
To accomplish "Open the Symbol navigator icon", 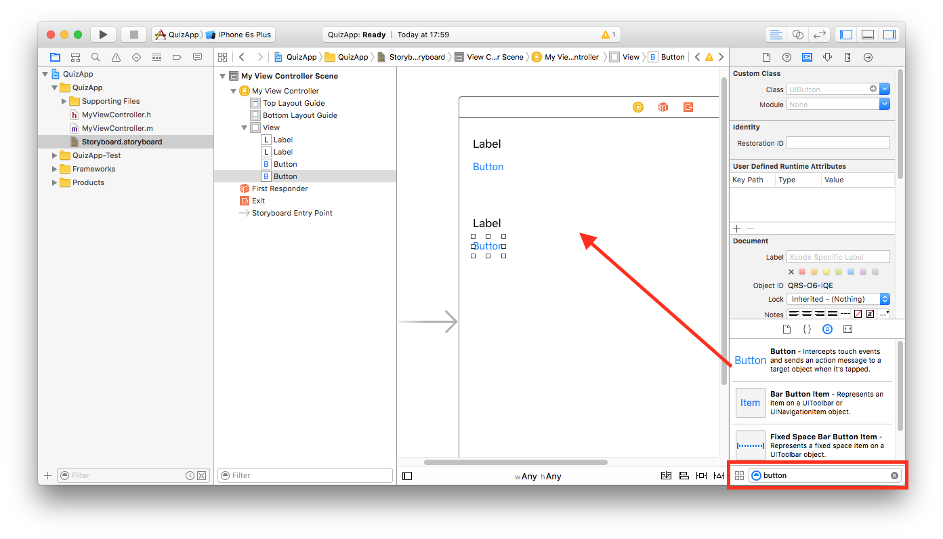I will [75, 57].
